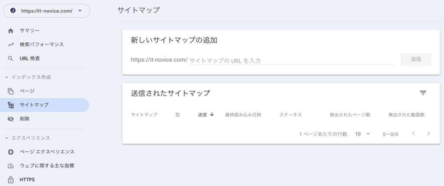This screenshot has width=444, height=186.
Task: Sort by 最終読み込み日時 column
Action: coord(243,115)
